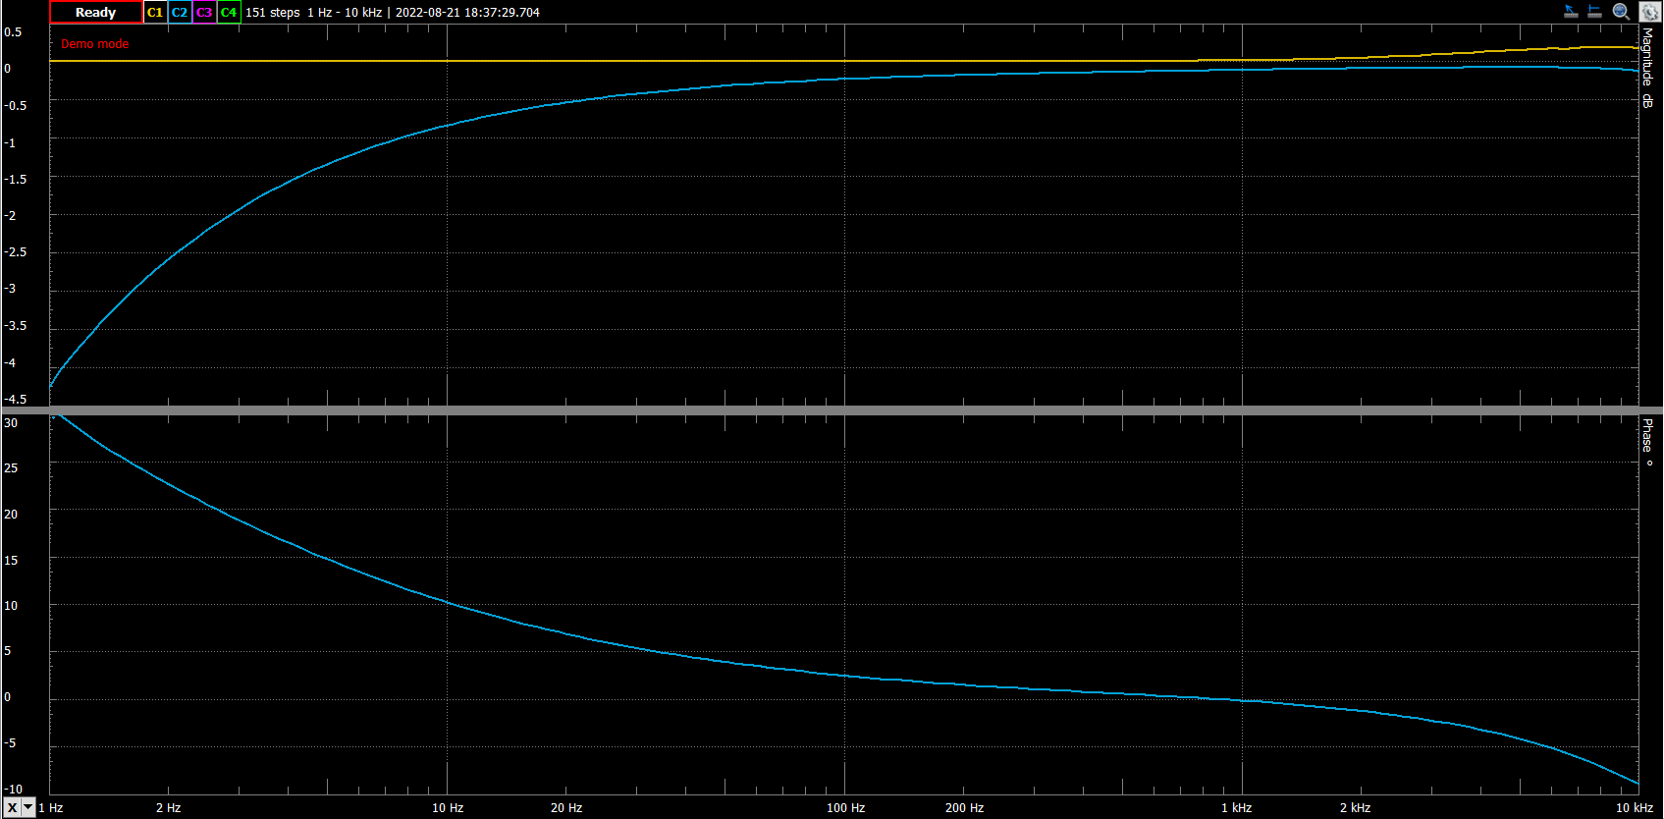Toggle channel C1 trace visibility
This screenshot has height=819, width=1664.
(155, 13)
